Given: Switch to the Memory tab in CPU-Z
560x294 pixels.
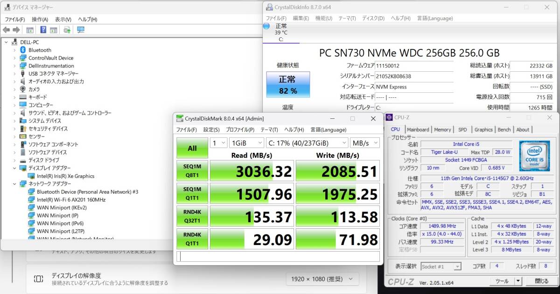Looking at the screenshot, I should (442, 130).
